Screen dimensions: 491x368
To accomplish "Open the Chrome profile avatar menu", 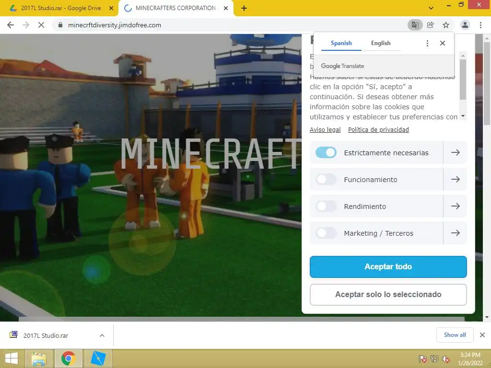I will [x=465, y=25].
